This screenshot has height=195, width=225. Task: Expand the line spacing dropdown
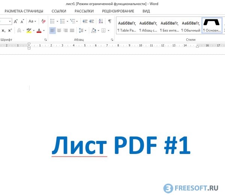pyautogui.click(x=83, y=30)
